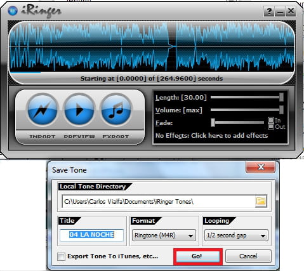Enable the Fade In checkbox
The width and height of the screenshot is (304, 271).
point(271,120)
